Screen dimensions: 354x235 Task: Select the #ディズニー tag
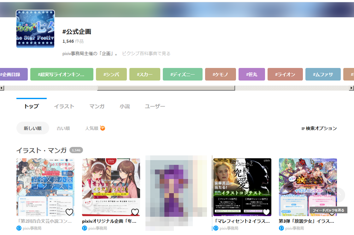[x=183, y=74]
